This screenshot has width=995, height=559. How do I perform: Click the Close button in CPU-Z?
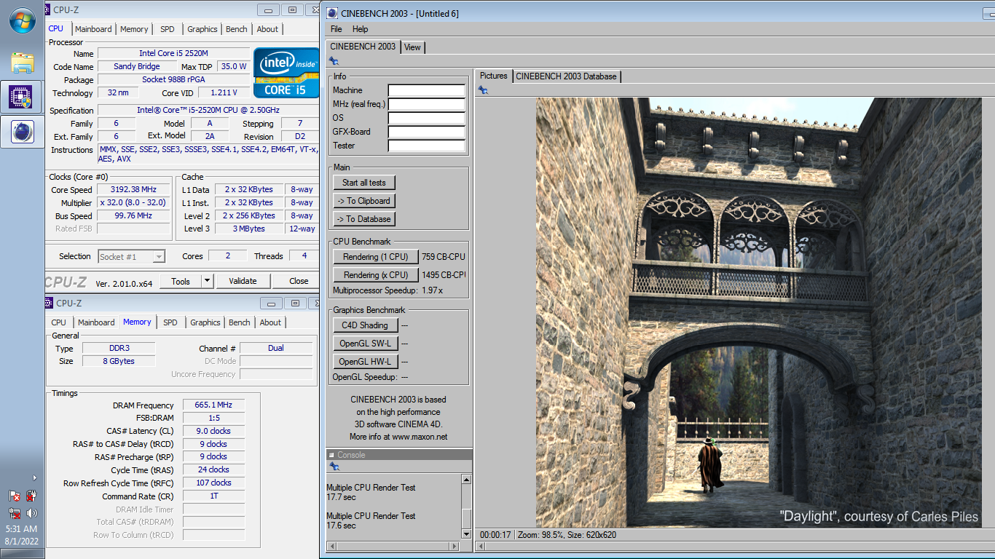pyautogui.click(x=299, y=281)
